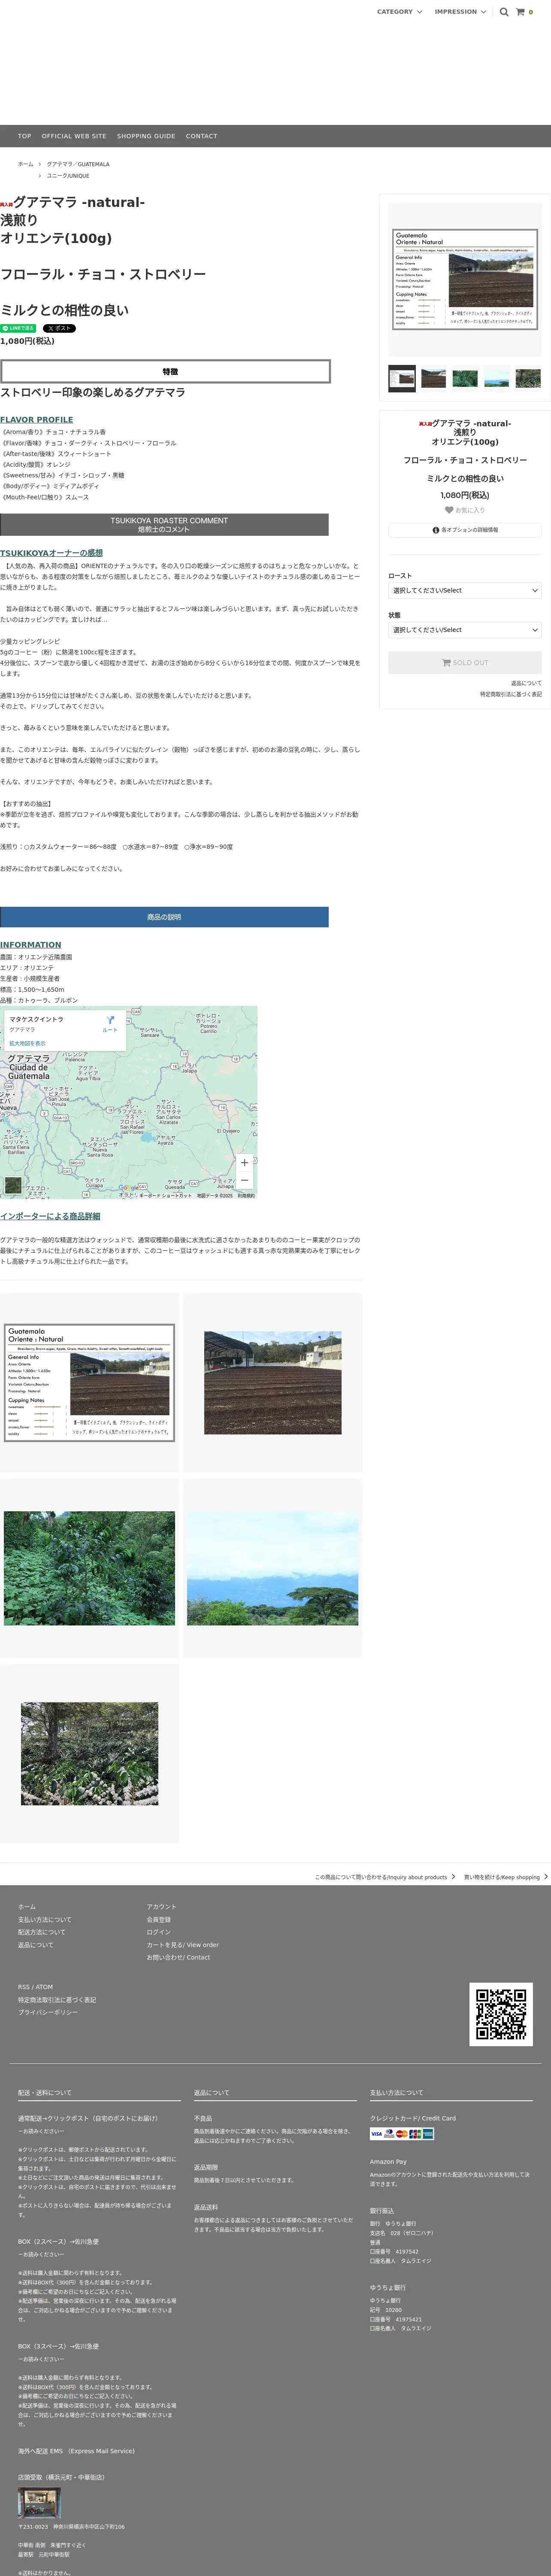The height and width of the screenshot is (2576, 551).
Task: Open グアテマラ／GUATEMALA breadcrumb
Action: coord(78,164)
